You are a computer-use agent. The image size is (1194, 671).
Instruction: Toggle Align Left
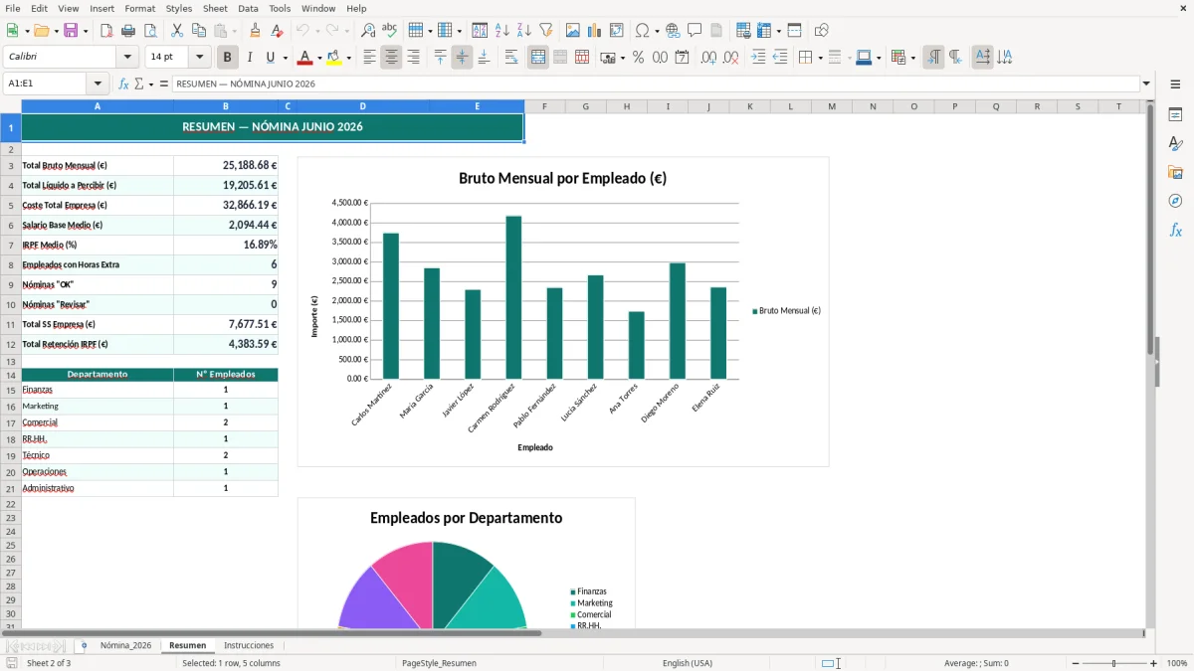(370, 58)
